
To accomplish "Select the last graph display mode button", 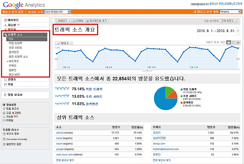I will (238, 42).
